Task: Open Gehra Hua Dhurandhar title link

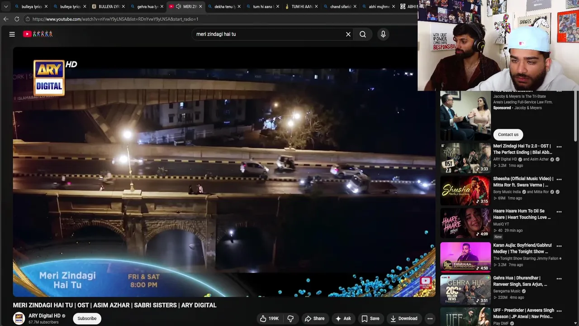Action: (520, 281)
